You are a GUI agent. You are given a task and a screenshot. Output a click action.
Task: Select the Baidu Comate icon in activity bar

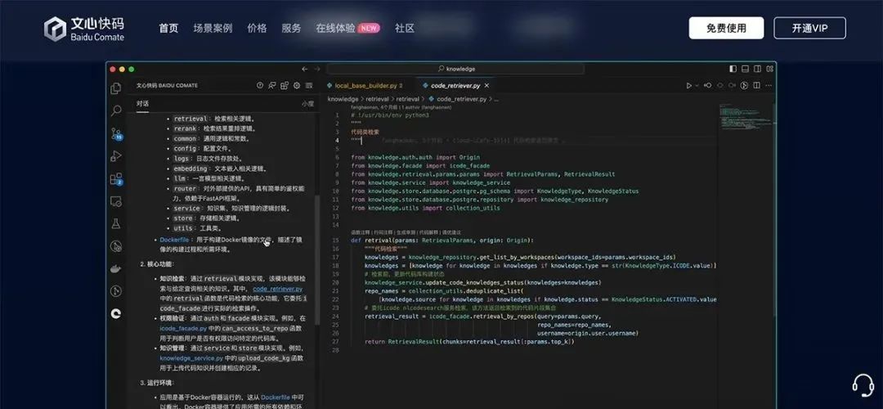116,312
